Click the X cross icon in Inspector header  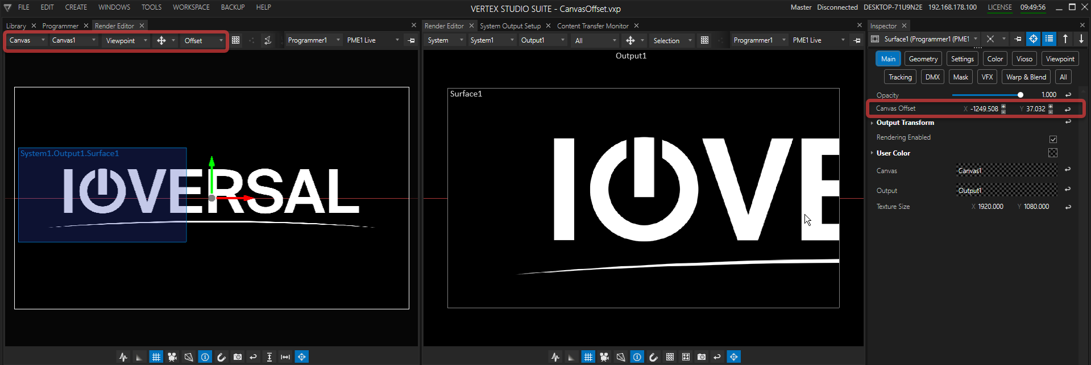tap(990, 39)
